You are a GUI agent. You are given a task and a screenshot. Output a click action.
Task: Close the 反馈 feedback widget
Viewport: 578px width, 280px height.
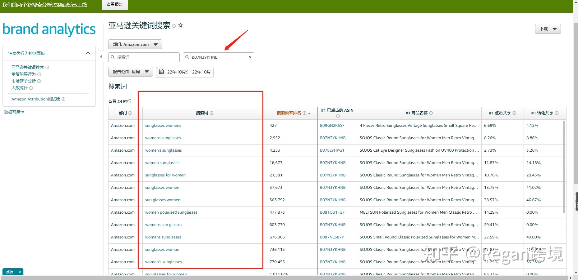(20, 272)
